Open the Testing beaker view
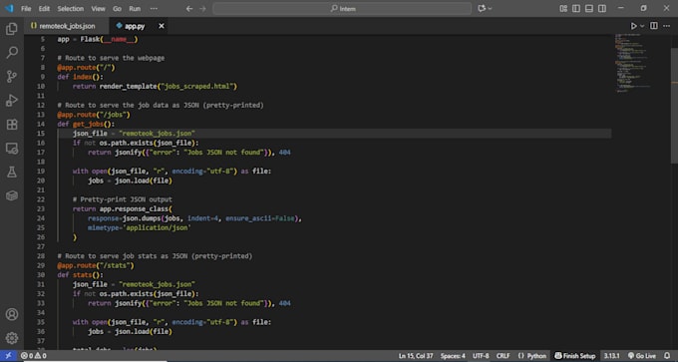The image size is (678, 362). pyautogui.click(x=12, y=172)
